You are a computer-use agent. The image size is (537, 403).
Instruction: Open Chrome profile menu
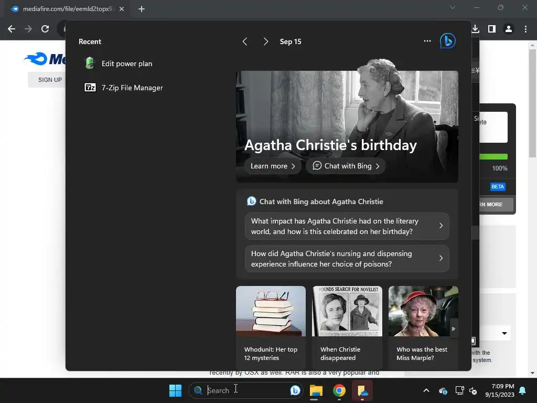509,29
